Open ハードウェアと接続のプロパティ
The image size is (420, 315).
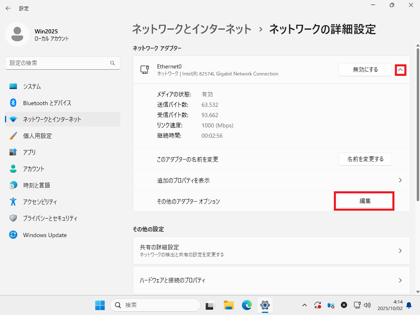(271, 280)
